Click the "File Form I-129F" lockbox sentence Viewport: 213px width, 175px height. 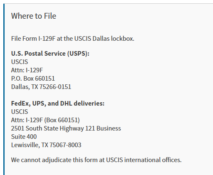(x=73, y=39)
